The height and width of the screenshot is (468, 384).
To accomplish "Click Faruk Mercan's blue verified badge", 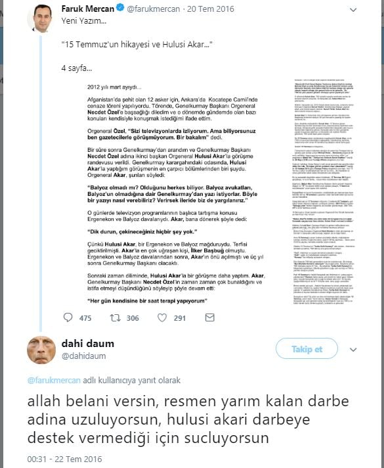I will click(x=120, y=8).
